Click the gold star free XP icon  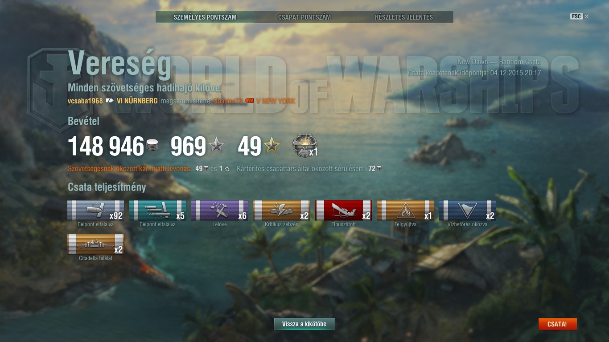click(272, 146)
